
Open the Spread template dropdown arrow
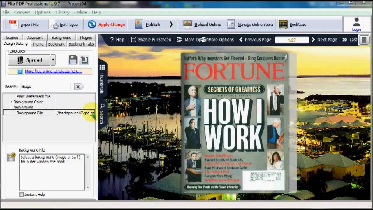click(x=53, y=60)
